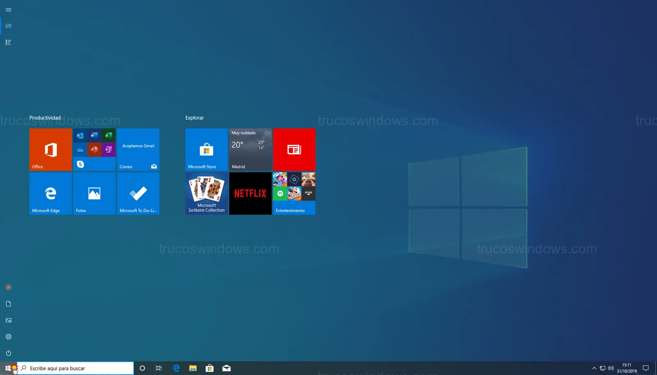Open the Correo mail tile
Viewport: 657px width, 375px height.
(x=138, y=150)
